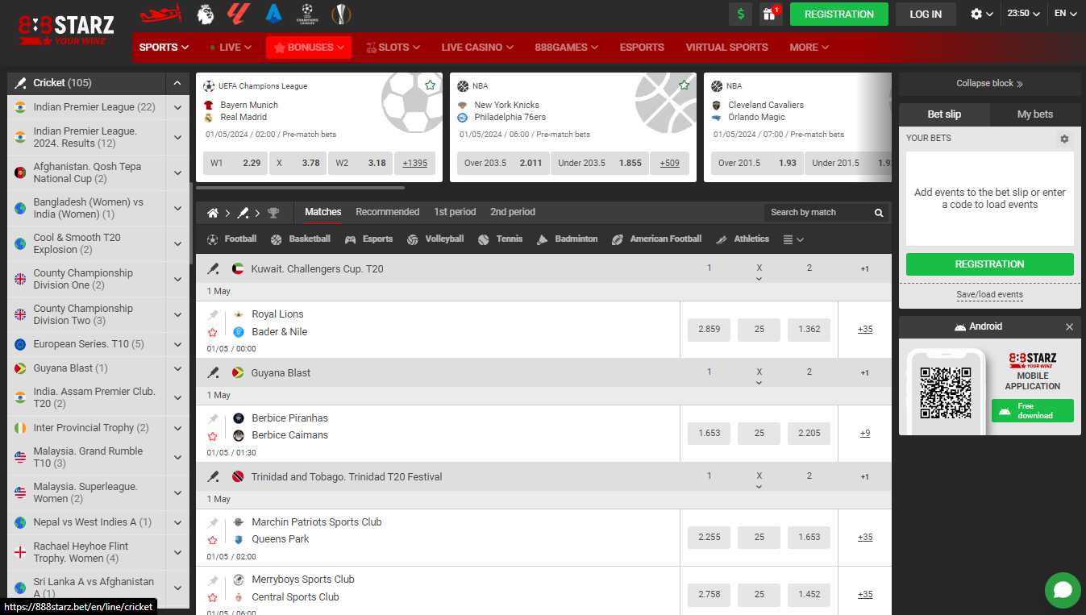The height and width of the screenshot is (615, 1086).
Task: Open the settings gear dropdown
Action: pyautogui.click(x=981, y=14)
